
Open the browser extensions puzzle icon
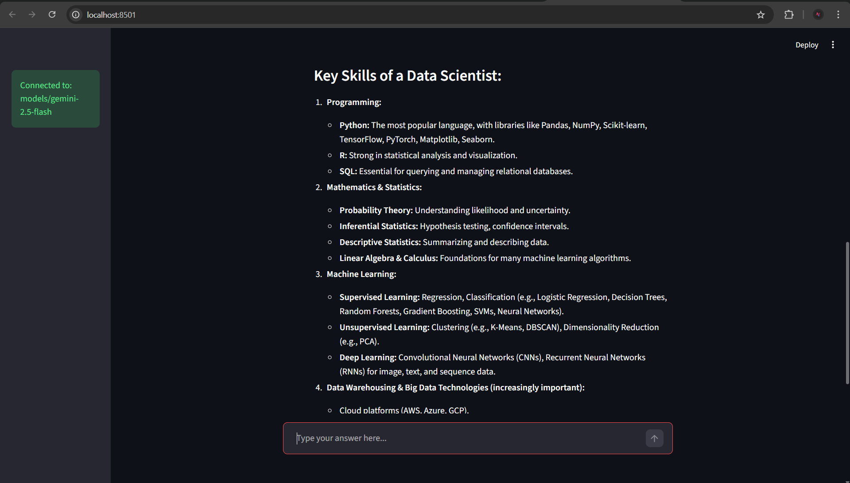tap(789, 15)
